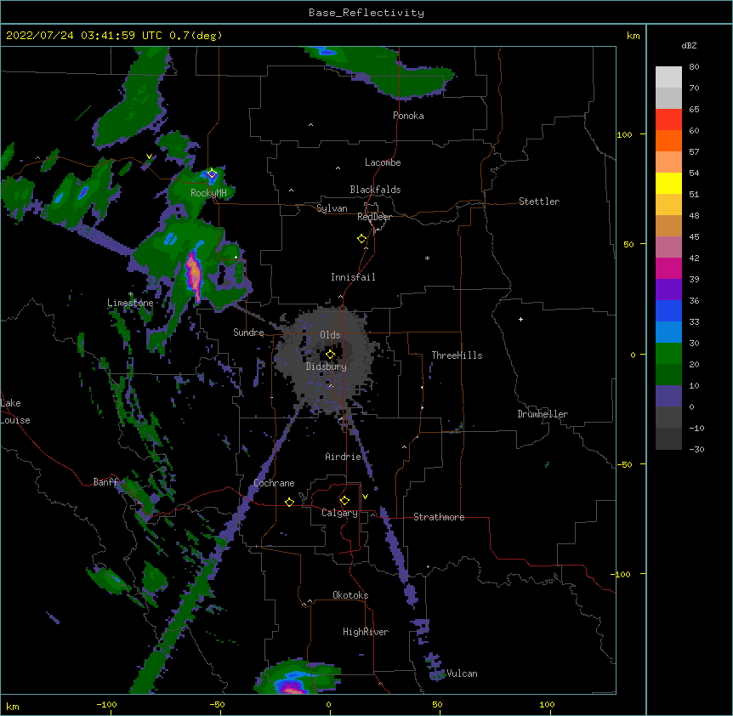Click the red 65 dBZ legend swatch
733x716 pixels.
[668, 119]
